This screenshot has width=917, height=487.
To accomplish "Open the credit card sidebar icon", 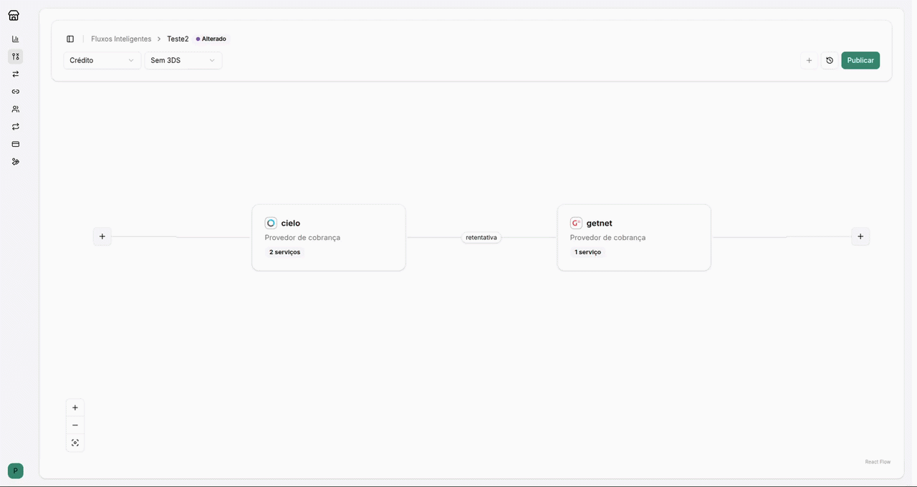I will tap(16, 145).
